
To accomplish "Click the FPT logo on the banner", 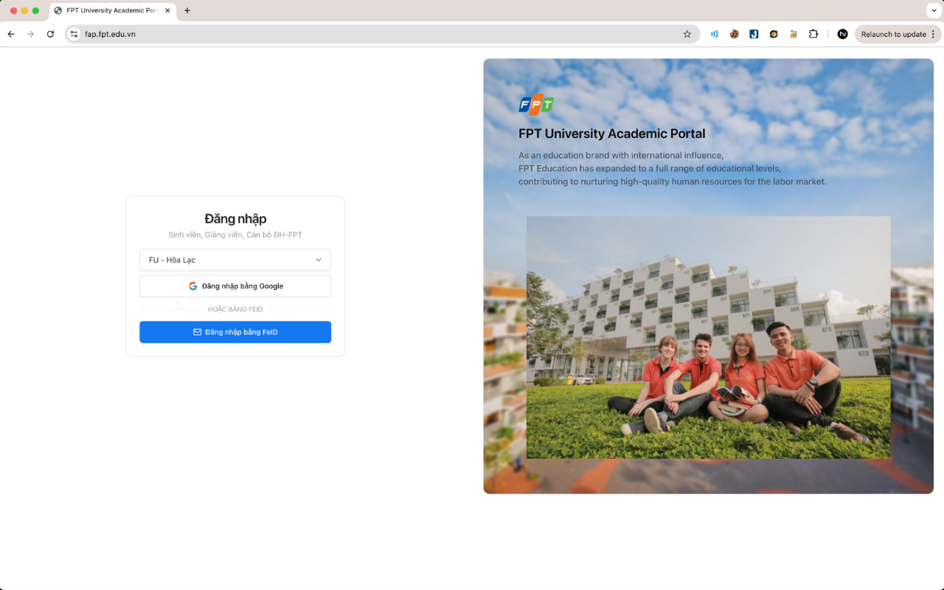I will tap(536, 105).
